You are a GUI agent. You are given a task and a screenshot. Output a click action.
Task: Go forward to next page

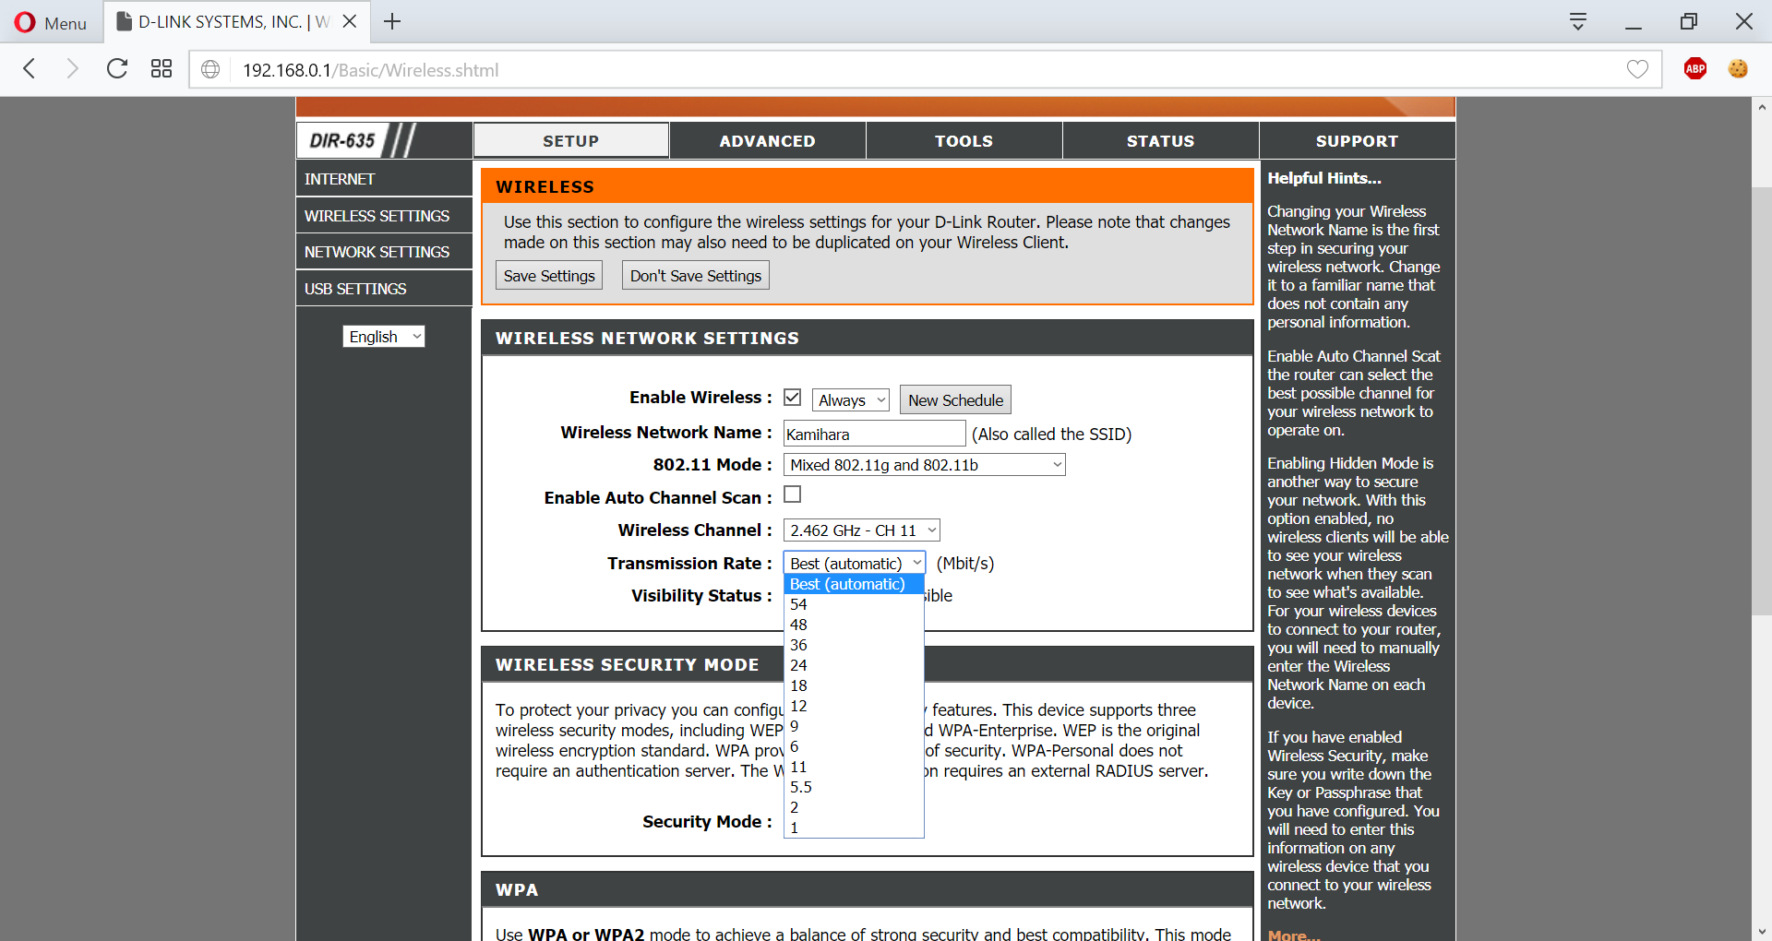pyautogui.click(x=72, y=69)
